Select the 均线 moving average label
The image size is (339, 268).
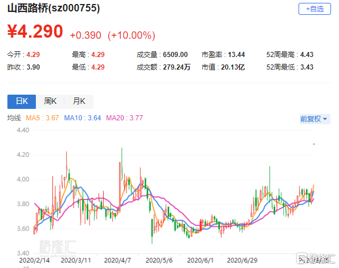[x=14, y=118]
